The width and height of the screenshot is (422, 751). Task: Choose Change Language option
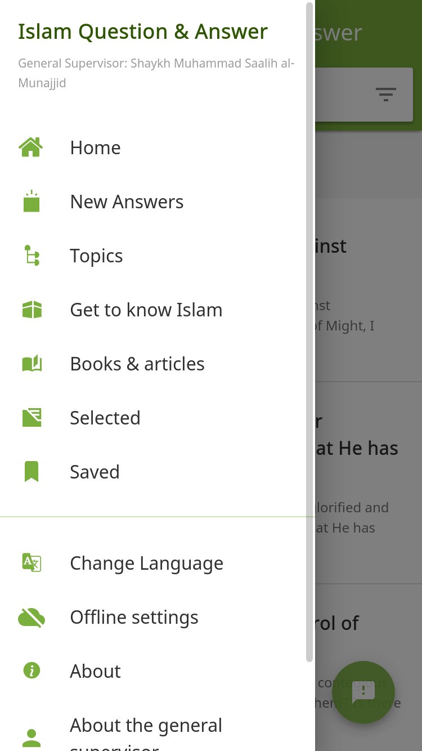[x=158, y=563]
